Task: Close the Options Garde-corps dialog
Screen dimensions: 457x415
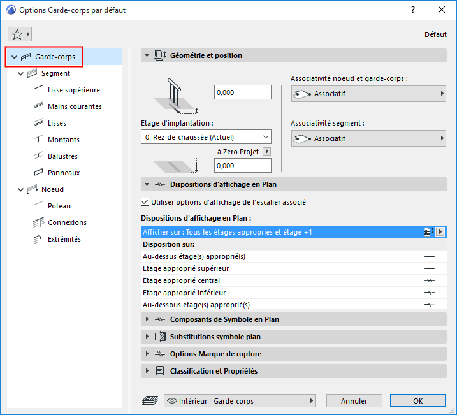Action: [x=442, y=10]
